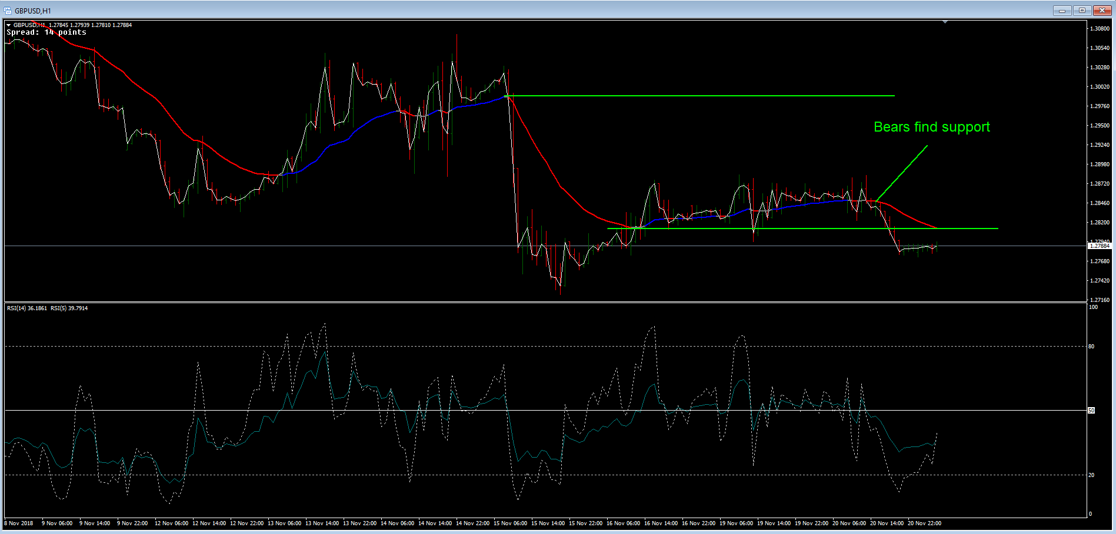1116x534 pixels.
Task: Click the RSI(14) 36.1861 indicator label
Action: pyautogui.click(x=27, y=308)
